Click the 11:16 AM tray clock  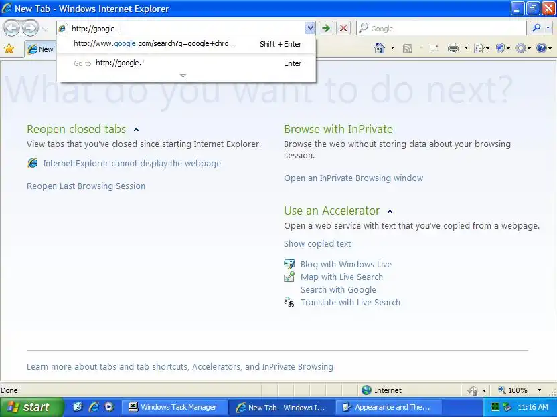tap(532, 407)
